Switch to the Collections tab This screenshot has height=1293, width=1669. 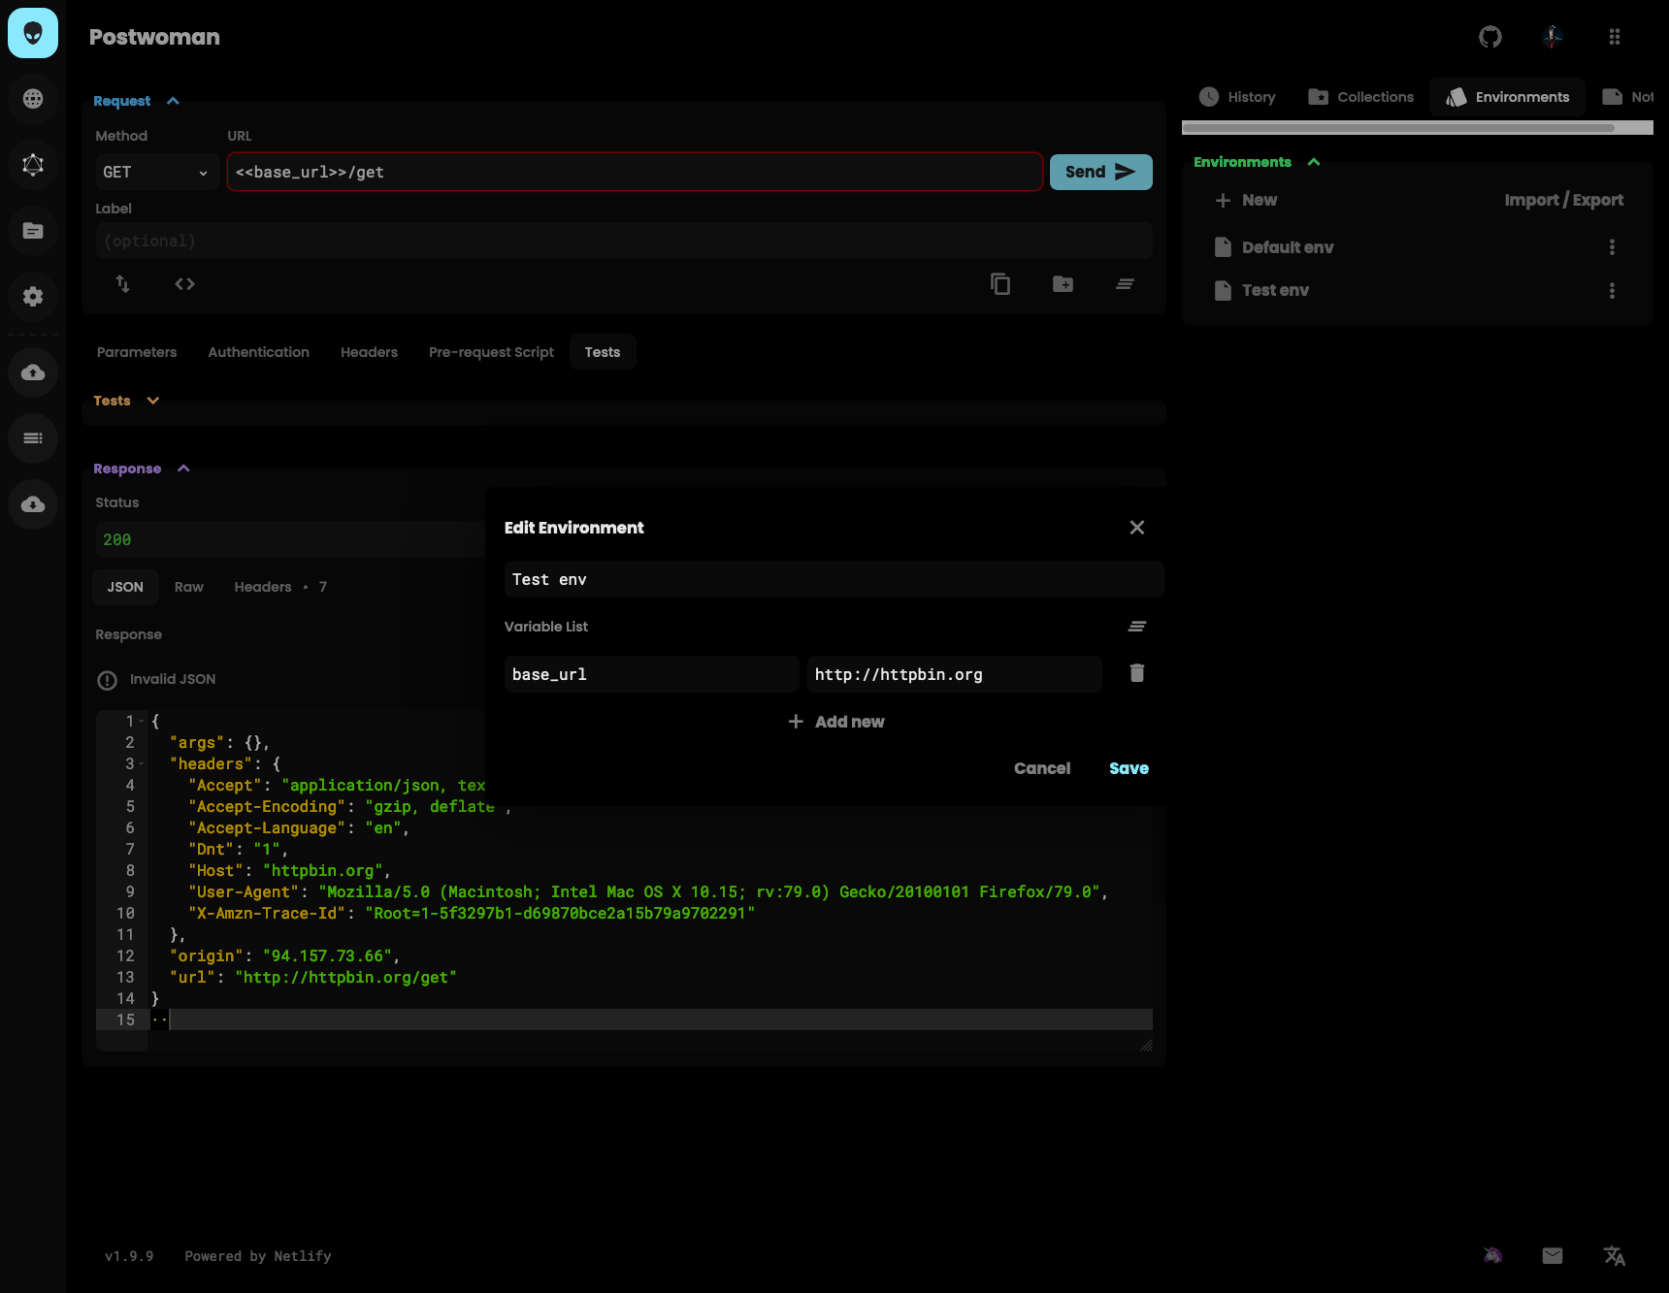click(1360, 97)
